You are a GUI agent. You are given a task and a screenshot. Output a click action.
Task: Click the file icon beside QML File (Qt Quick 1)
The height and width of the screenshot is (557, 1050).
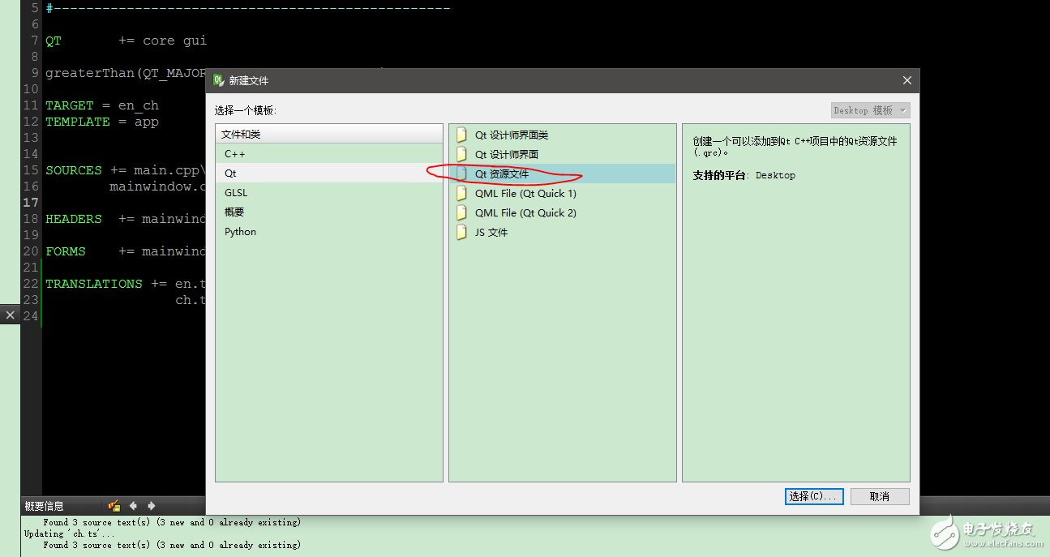(462, 193)
